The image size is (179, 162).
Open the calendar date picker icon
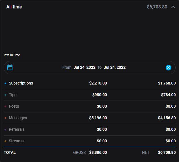pyautogui.click(x=10, y=67)
